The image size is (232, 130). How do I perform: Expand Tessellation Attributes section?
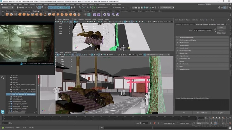click(x=202, y=38)
